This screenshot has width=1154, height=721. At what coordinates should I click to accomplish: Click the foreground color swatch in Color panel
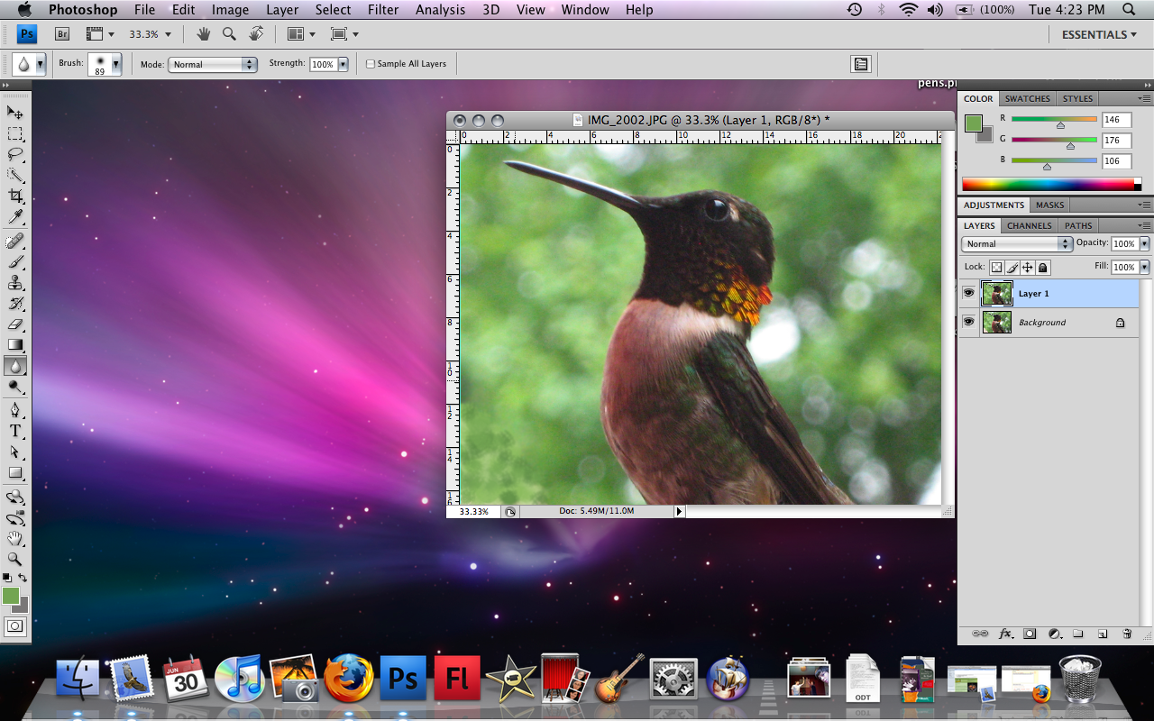pos(974,123)
